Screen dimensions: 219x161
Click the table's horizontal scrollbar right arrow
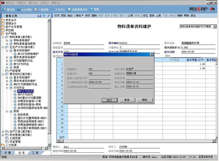pos(214,141)
